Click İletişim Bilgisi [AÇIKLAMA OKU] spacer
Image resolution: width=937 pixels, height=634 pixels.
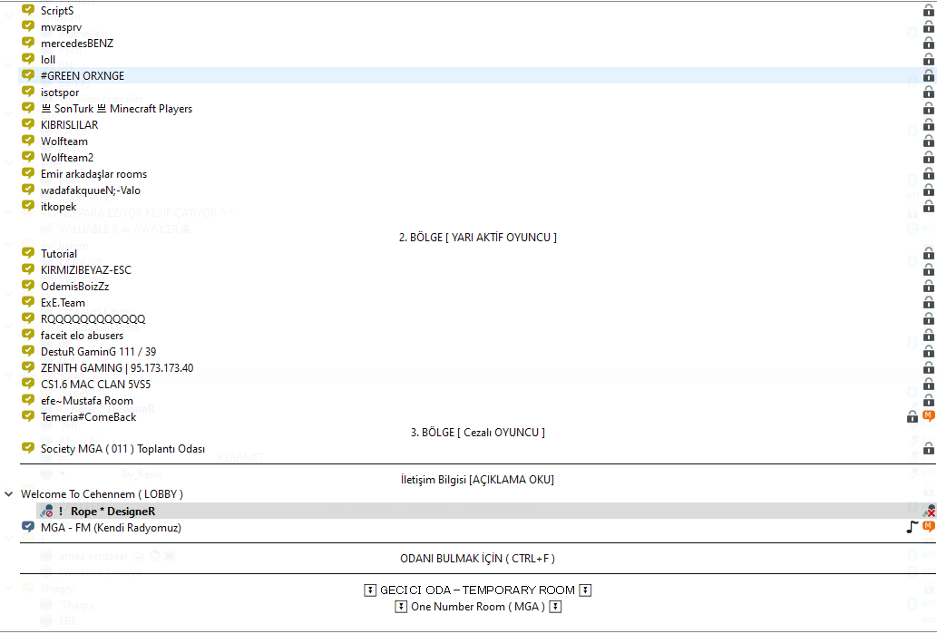point(477,479)
